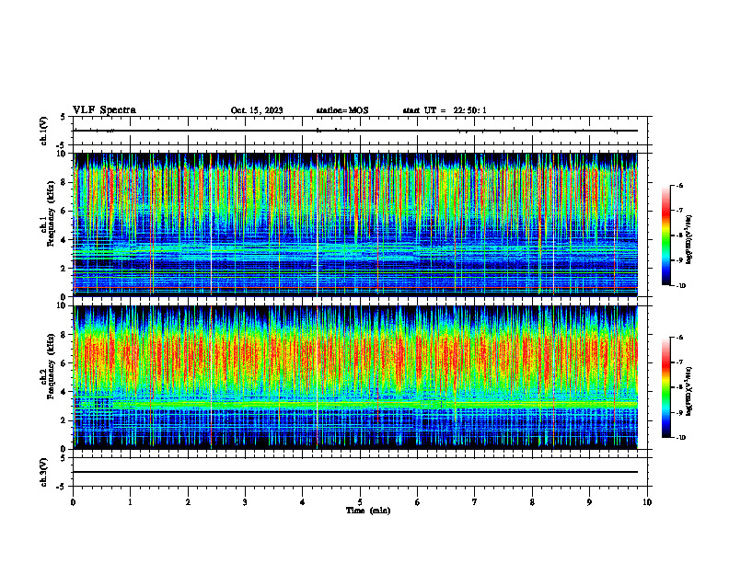Click the ch.1 PSD color scale bar
The width and height of the screenshot is (729, 563).
point(665,236)
